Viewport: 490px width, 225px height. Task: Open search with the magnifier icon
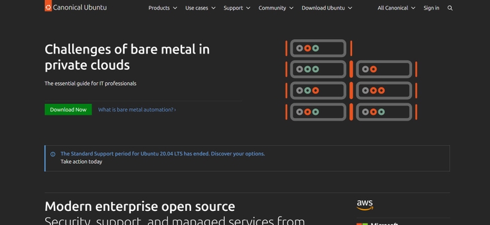tap(450, 8)
